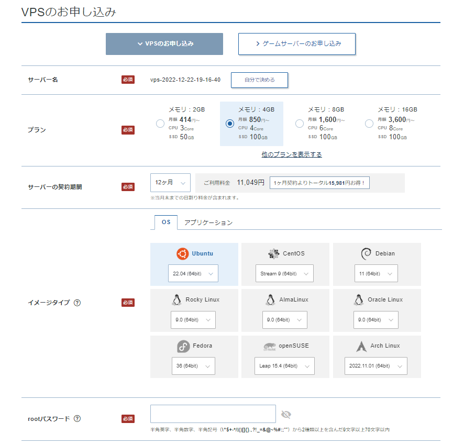Click the Debian swirl logo icon
The width and height of the screenshot is (464, 445).
(x=366, y=253)
